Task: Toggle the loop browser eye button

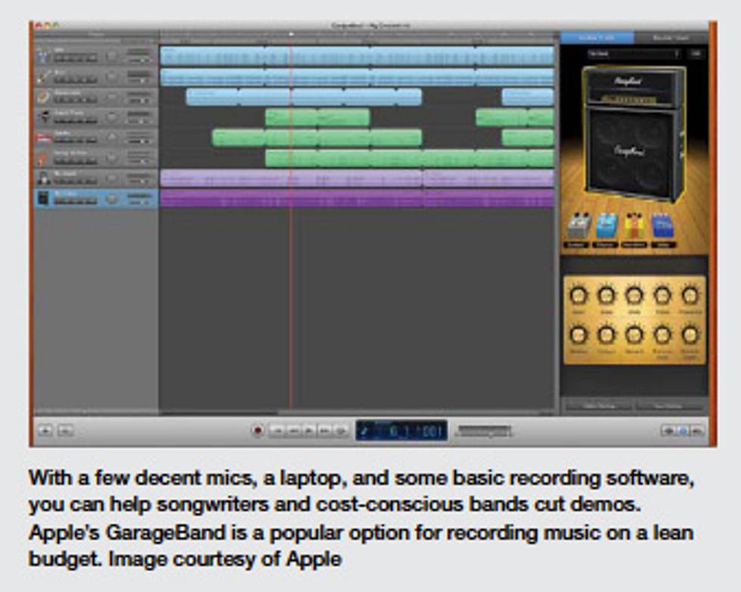Action: point(668,430)
